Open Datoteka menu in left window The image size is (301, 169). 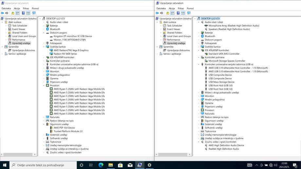6,8
